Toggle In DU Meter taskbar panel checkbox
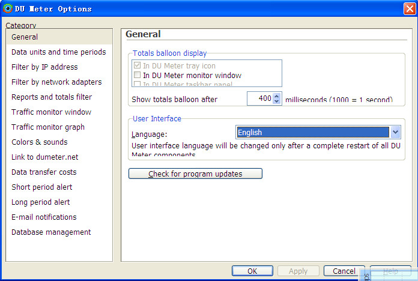Screen dimensions: 418x281 coord(137,83)
